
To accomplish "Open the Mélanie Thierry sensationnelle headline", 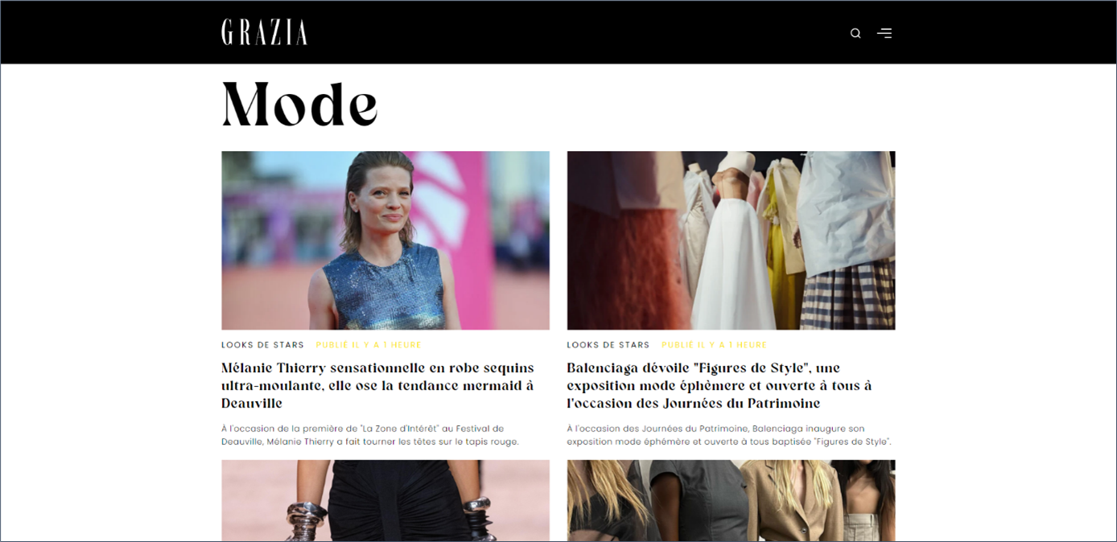I will 378,385.
